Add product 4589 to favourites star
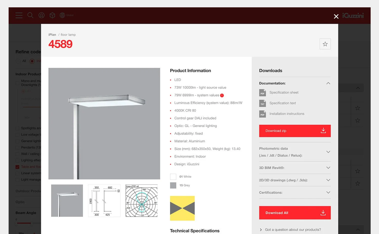Viewport: 379px width, 234px height. [x=325, y=44]
